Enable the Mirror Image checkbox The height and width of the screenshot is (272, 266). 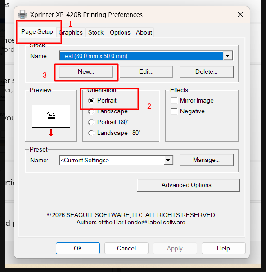click(174, 101)
